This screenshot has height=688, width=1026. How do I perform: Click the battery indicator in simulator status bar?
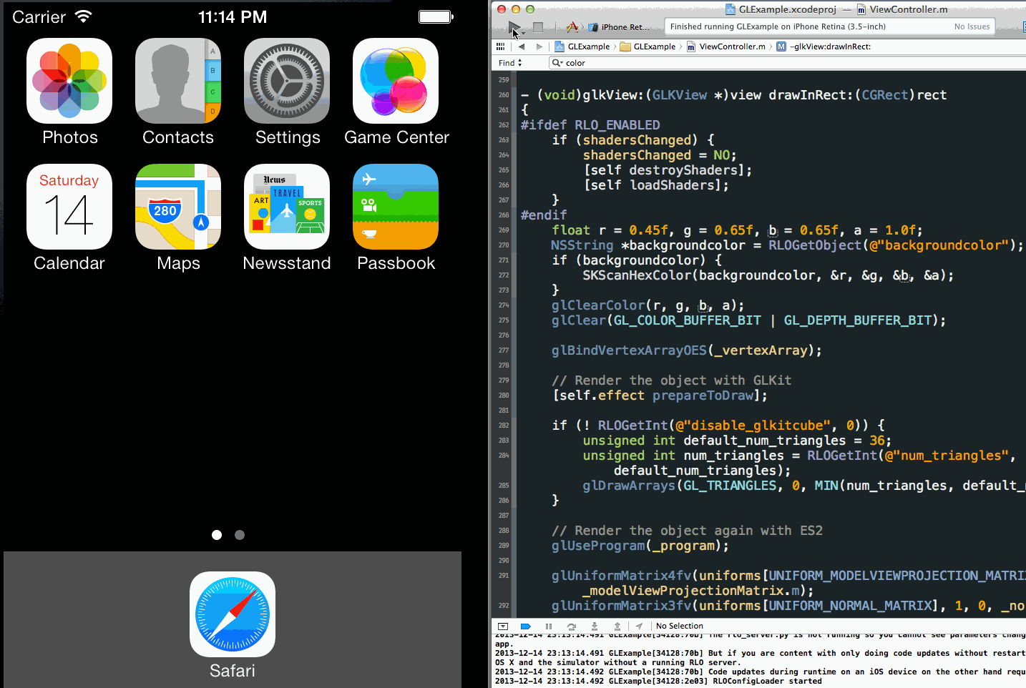tap(436, 16)
